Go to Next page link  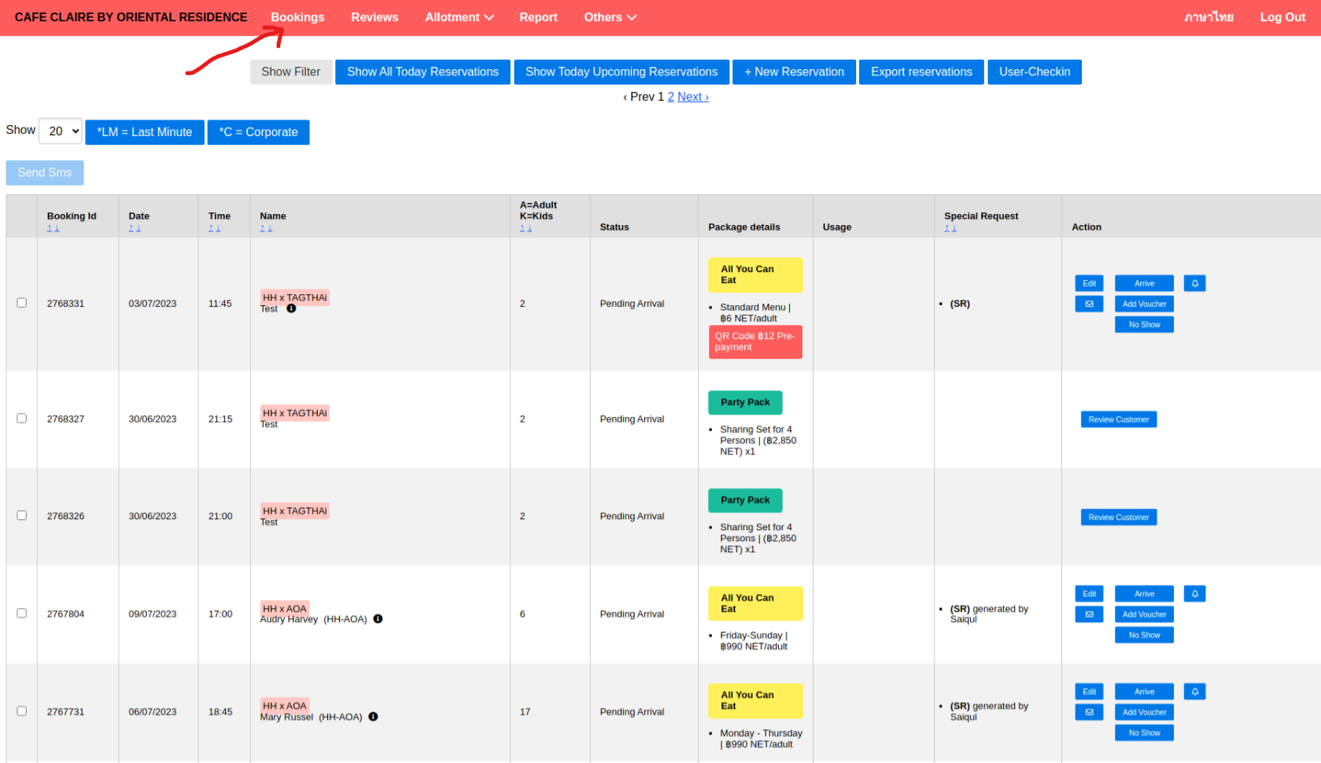click(692, 97)
